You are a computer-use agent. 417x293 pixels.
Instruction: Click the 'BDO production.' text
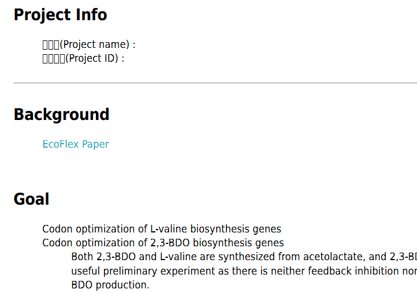110,285
